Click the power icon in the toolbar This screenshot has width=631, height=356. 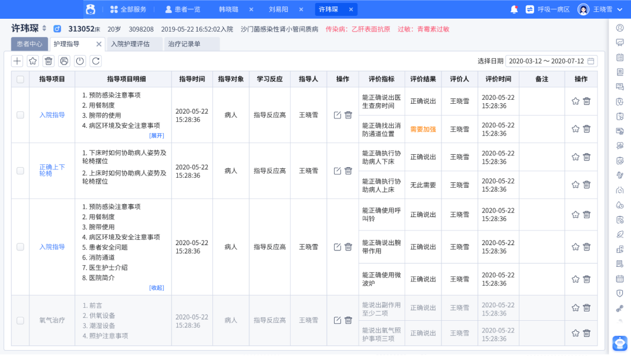[80, 60]
